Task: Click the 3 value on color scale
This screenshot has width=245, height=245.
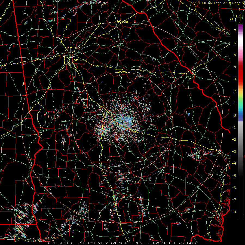Action: [235, 79]
